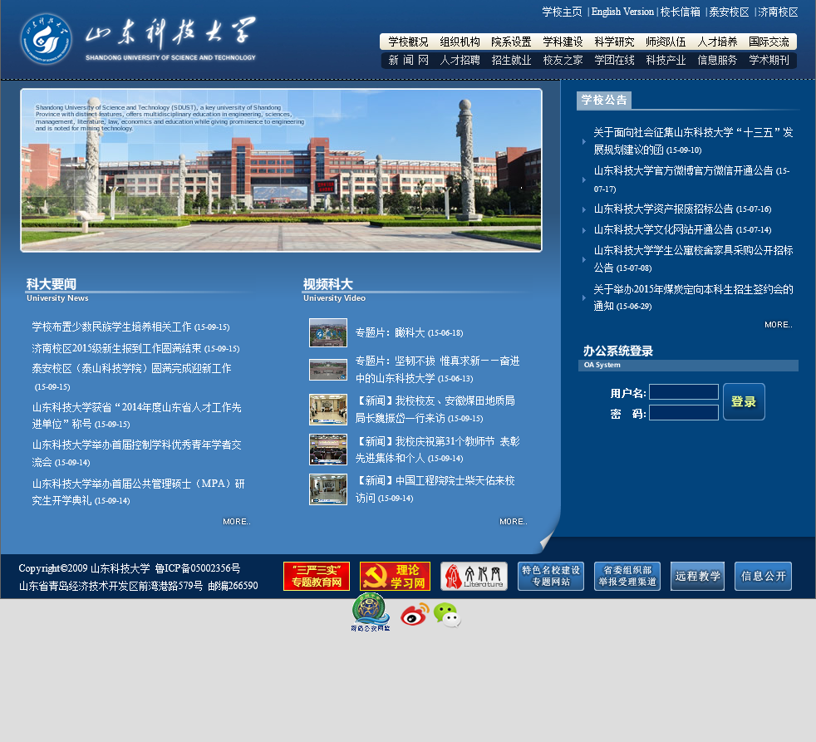Open 招生就业 navigation item
The image size is (816, 742).
511,61
